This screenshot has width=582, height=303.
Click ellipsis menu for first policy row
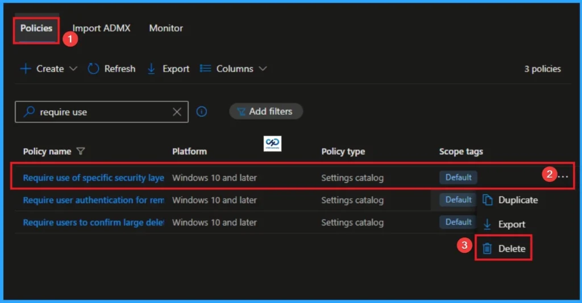coord(563,176)
